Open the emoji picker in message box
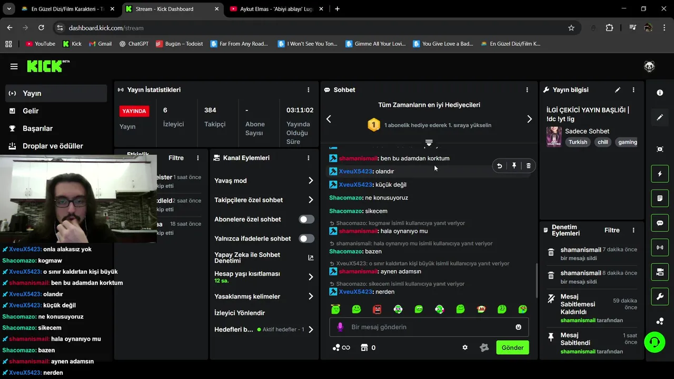The height and width of the screenshot is (379, 674). tap(518, 327)
